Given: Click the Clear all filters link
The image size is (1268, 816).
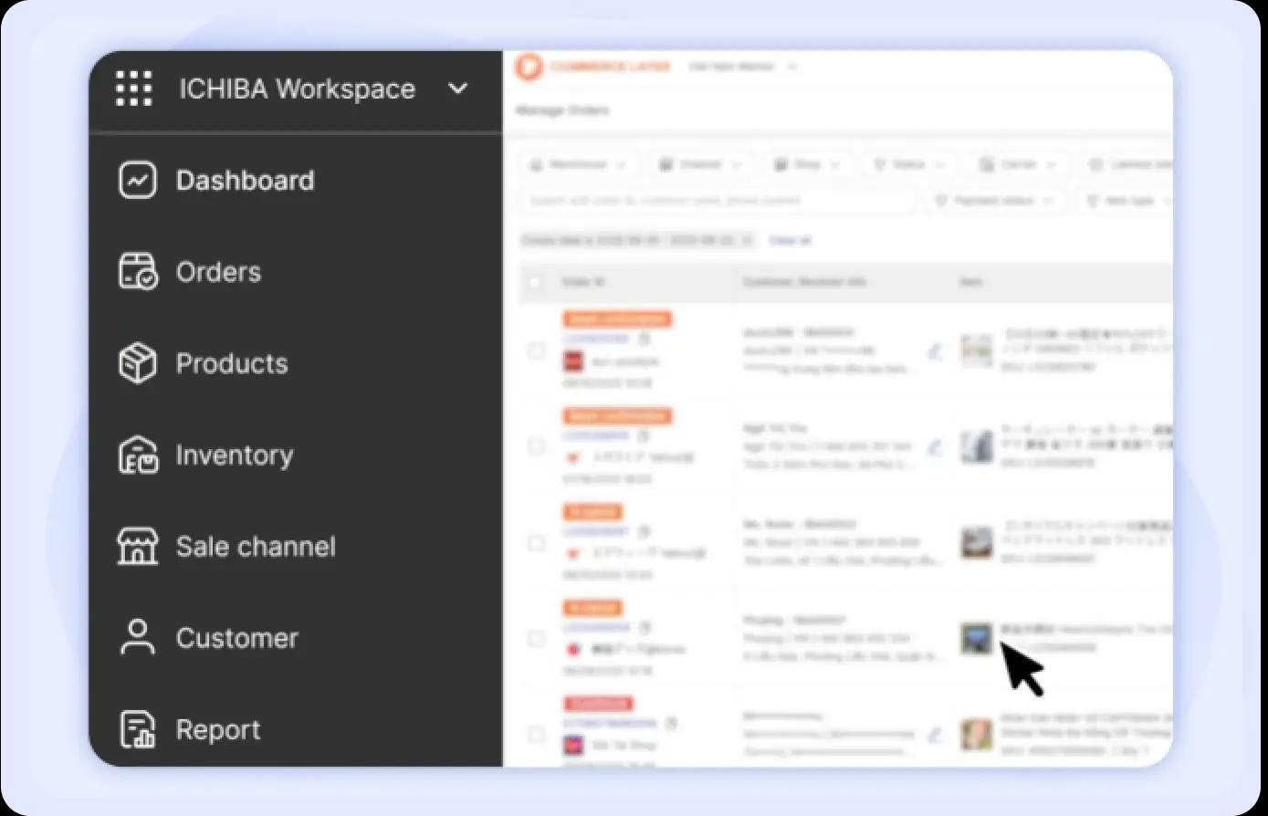Looking at the screenshot, I should point(789,240).
